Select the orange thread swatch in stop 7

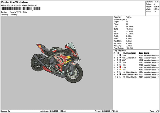pos(121,70)
